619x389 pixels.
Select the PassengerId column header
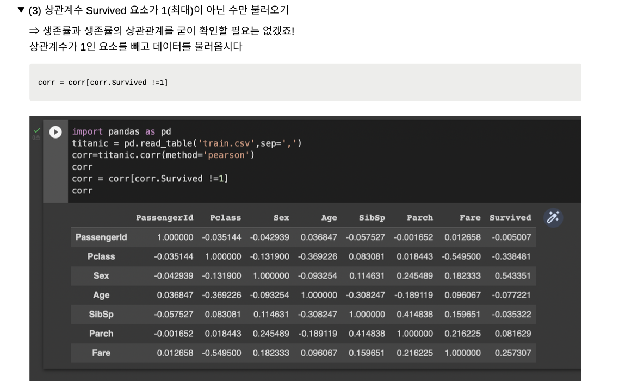point(165,217)
